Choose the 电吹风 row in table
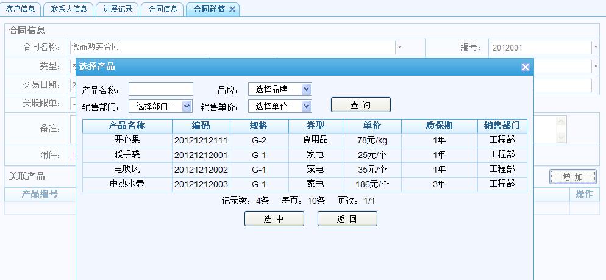The width and height of the screenshot is (606, 280). click(127, 169)
